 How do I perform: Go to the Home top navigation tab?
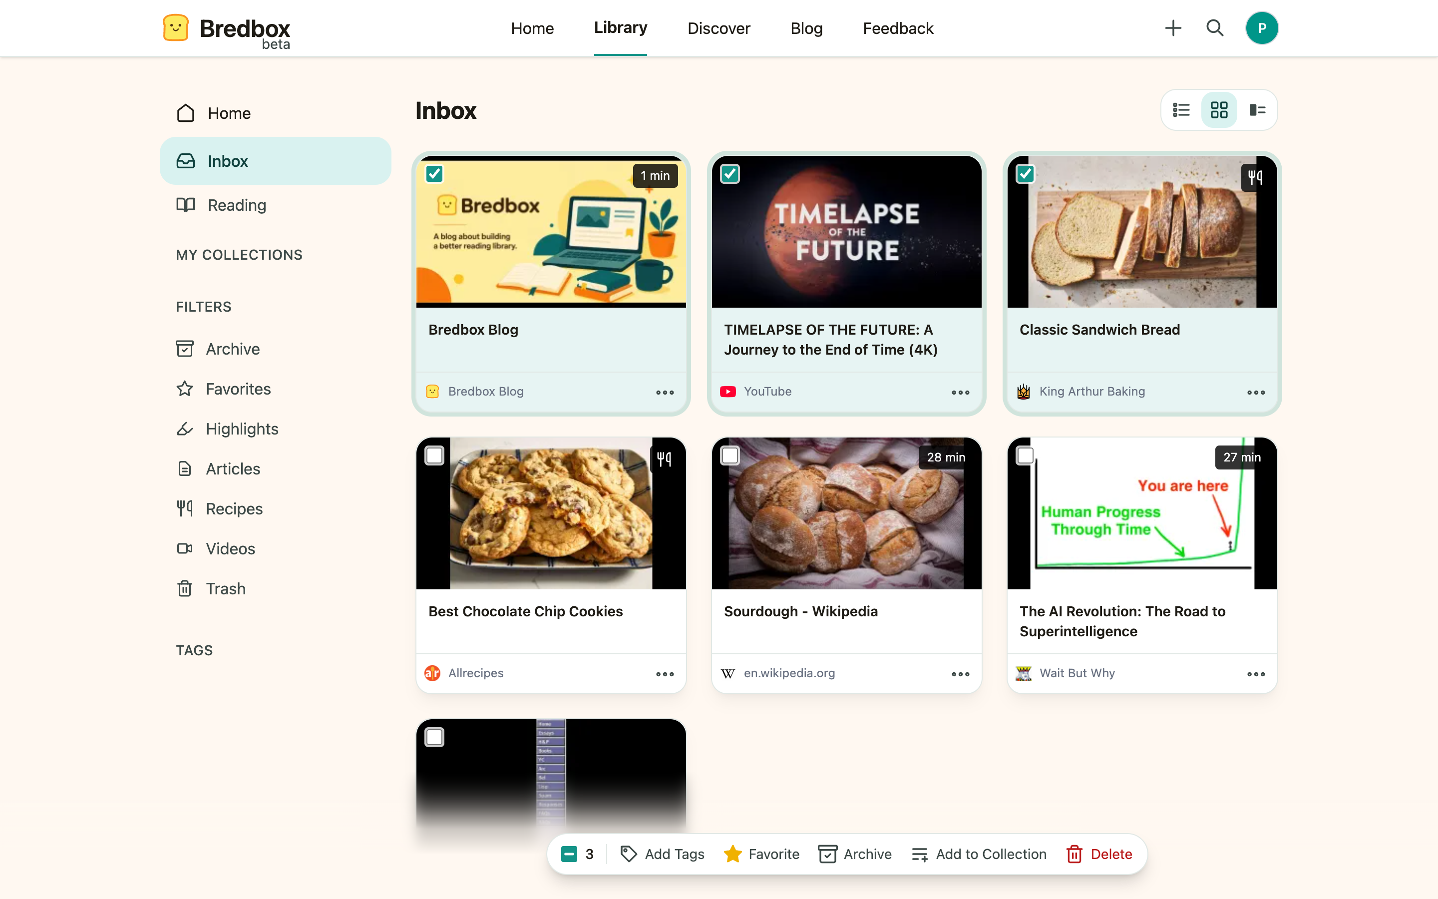(532, 28)
